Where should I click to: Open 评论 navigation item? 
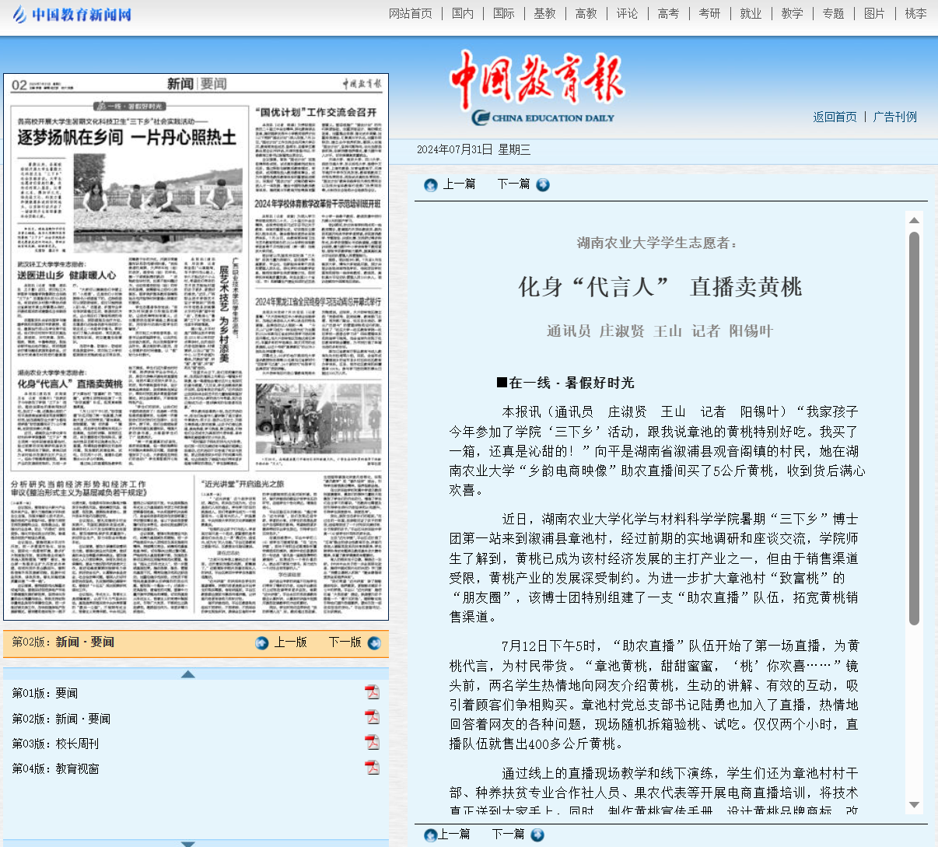click(x=628, y=13)
